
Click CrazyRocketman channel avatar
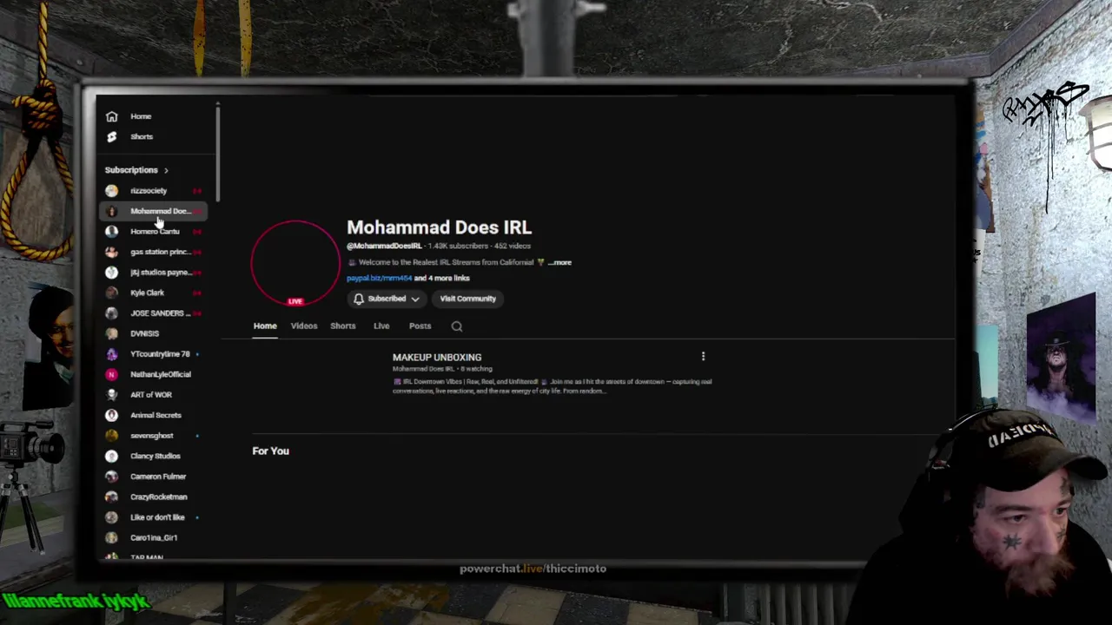click(111, 497)
